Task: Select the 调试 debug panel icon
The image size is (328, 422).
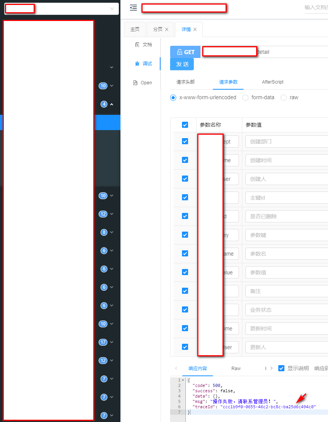Action: [137, 64]
